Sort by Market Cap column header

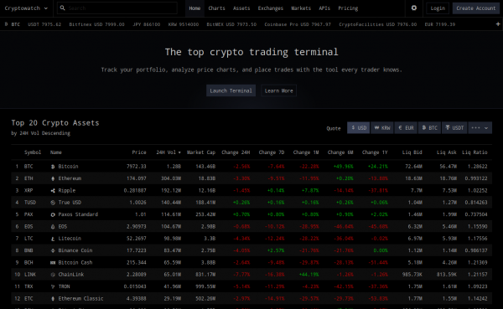pos(201,152)
